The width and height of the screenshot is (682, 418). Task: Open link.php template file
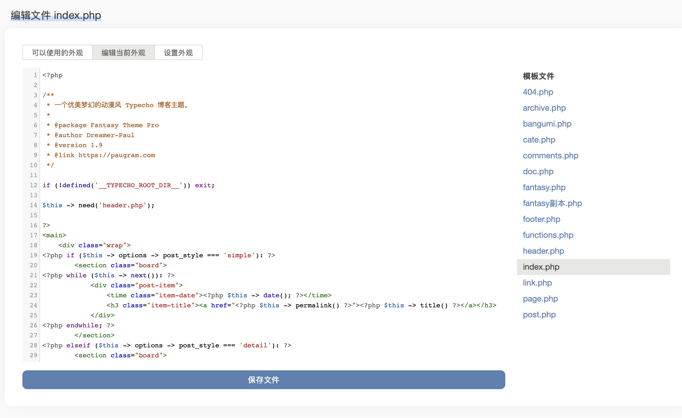[537, 283]
